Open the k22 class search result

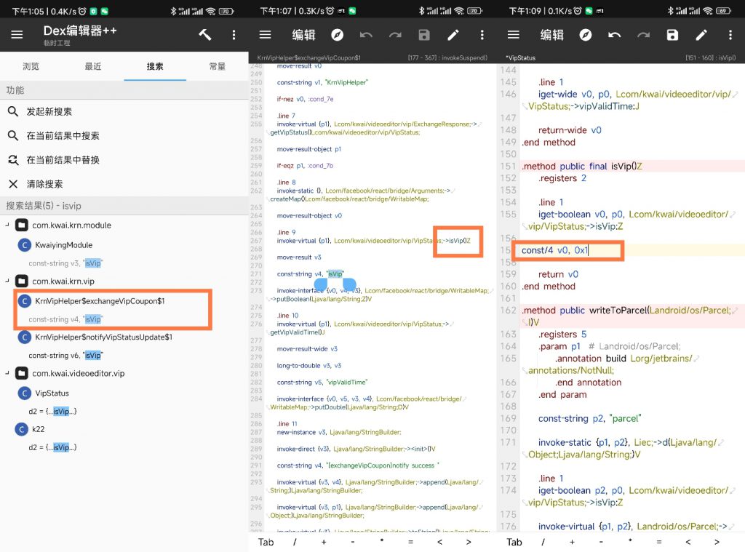tap(38, 430)
